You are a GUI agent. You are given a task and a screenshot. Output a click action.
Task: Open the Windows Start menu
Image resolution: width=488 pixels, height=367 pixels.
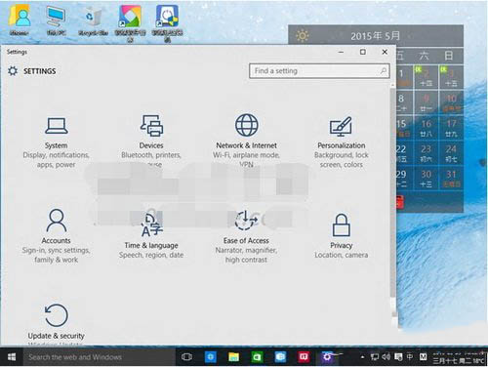(12, 357)
